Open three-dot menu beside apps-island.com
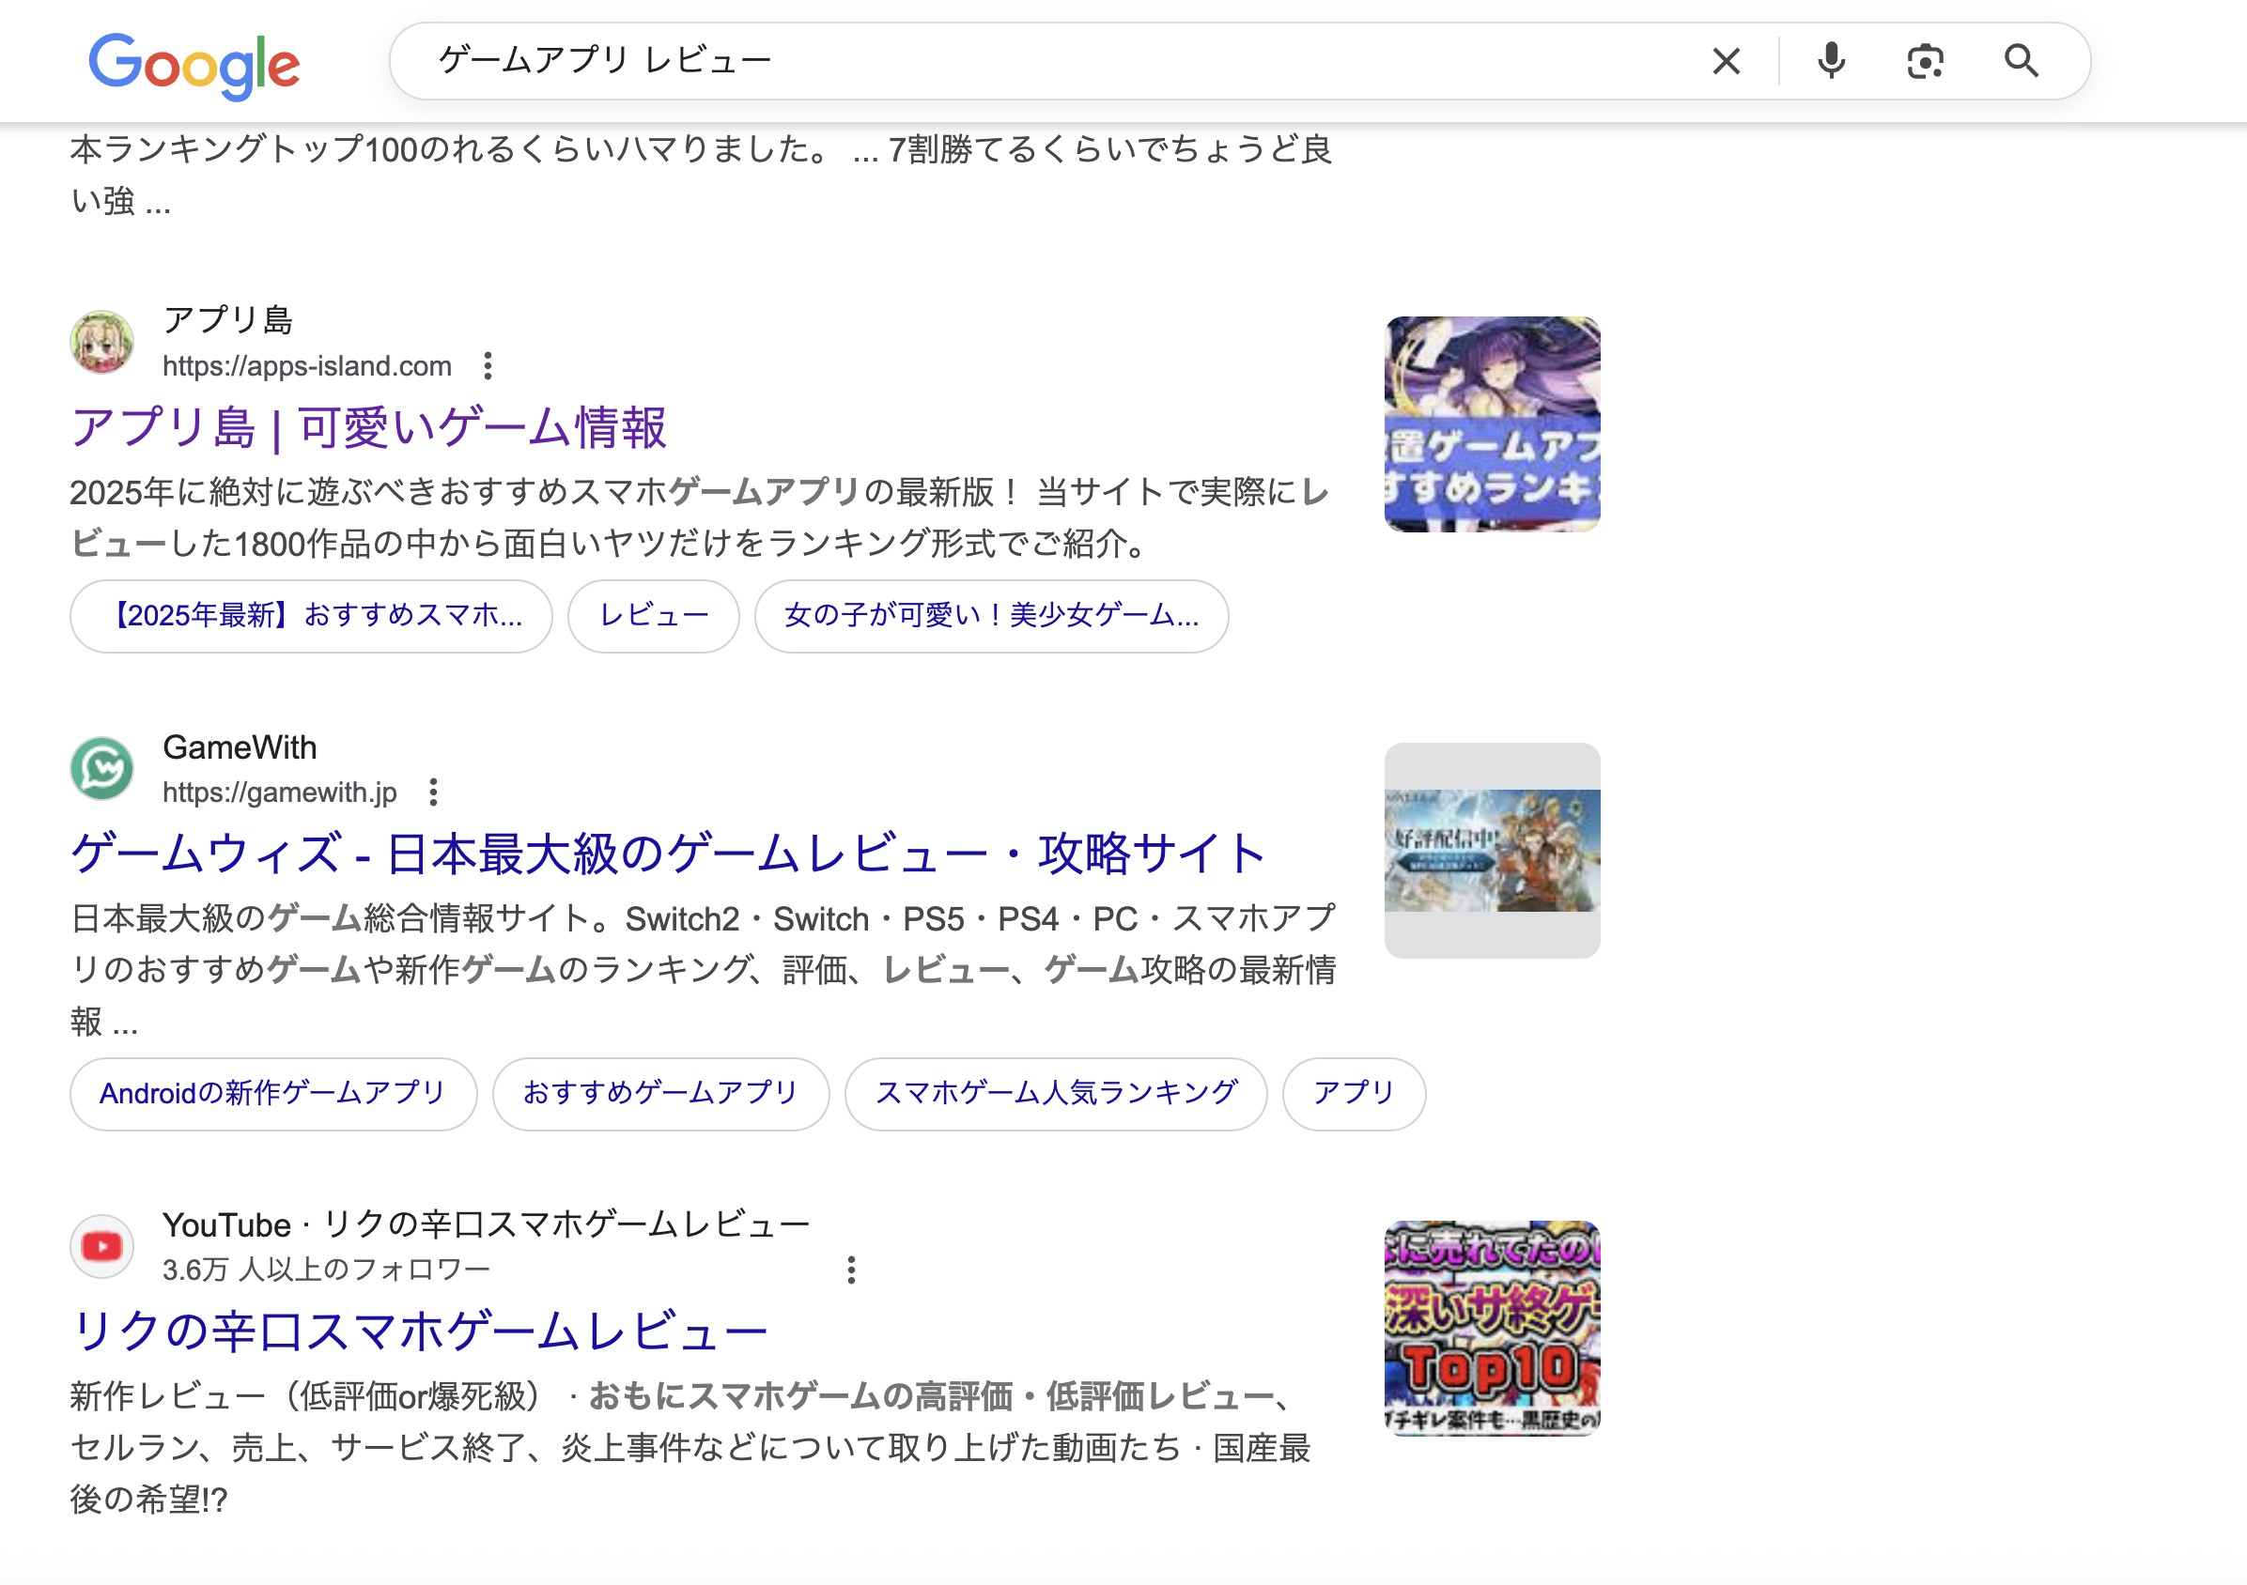Viewport: 2247px width, 1585px height. pyautogui.click(x=488, y=366)
